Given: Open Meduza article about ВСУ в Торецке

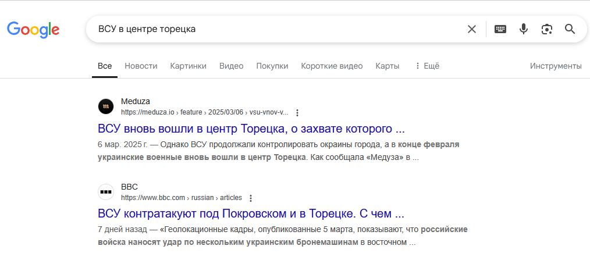Looking at the screenshot, I should coord(251,128).
